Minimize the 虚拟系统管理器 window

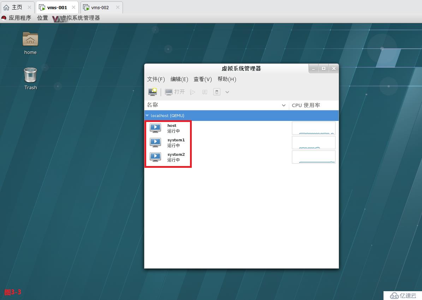313,69
